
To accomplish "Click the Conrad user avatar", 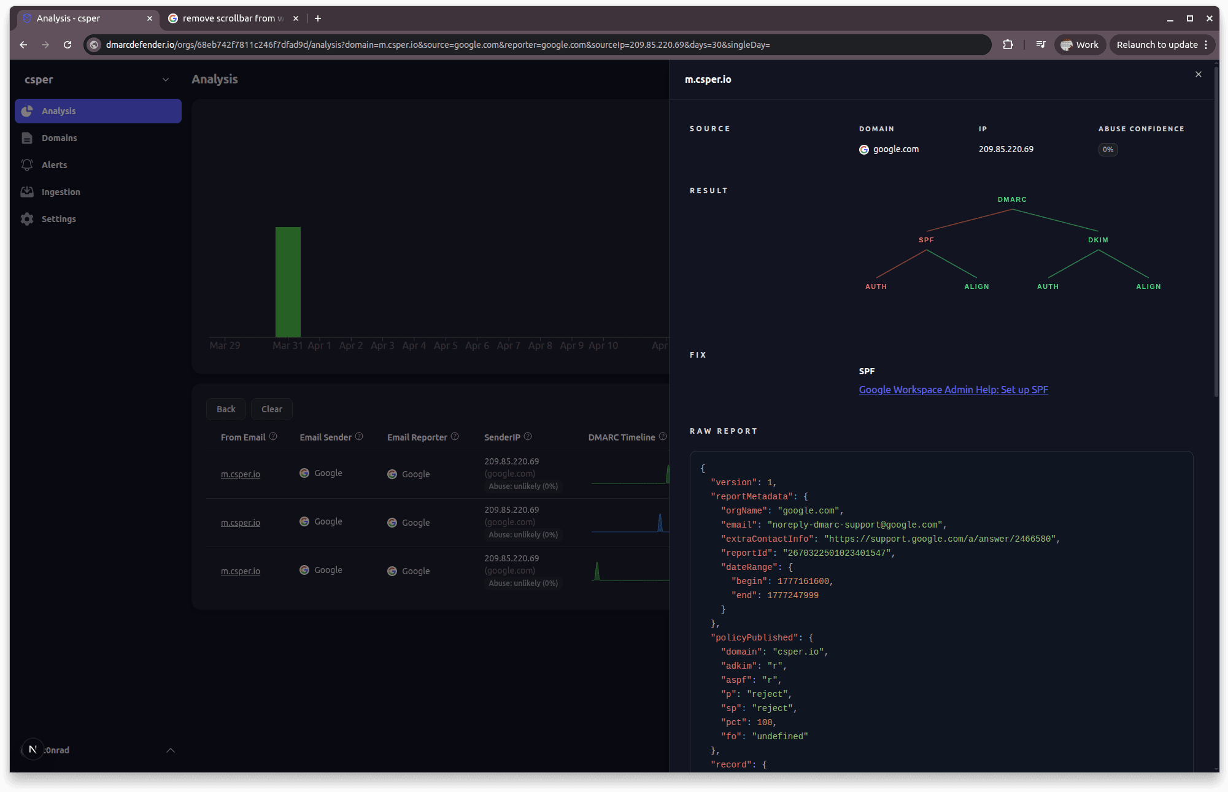I will [x=33, y=750].
